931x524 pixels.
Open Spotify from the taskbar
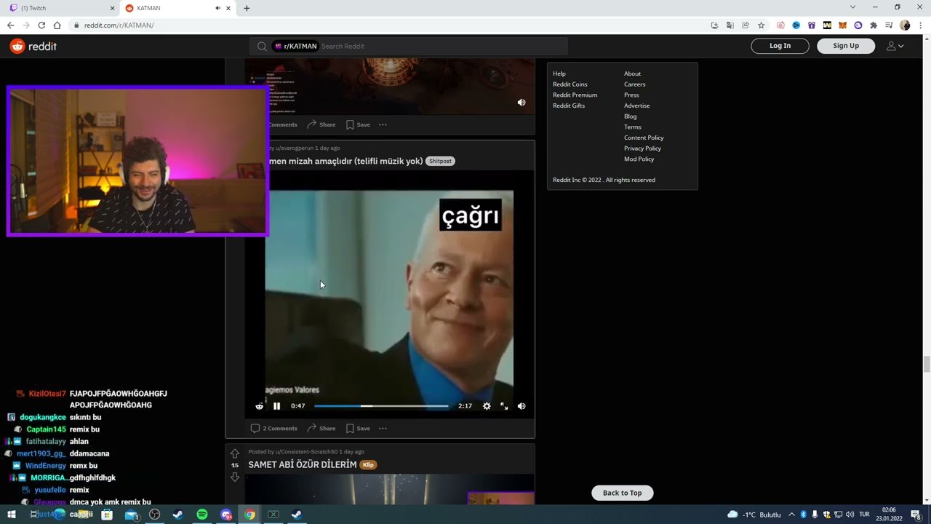pyautogui.click(x=202, y=515)
